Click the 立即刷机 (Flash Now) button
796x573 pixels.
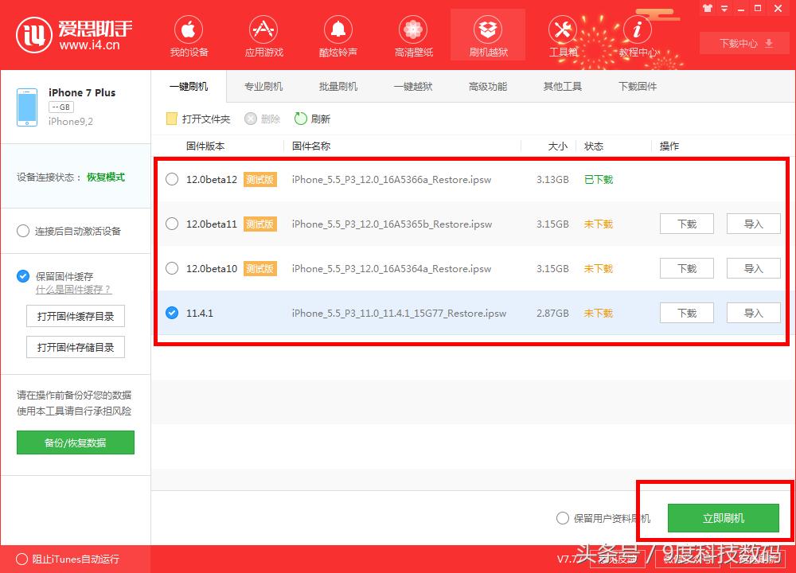pyautogui.click(x=723, y=517)
